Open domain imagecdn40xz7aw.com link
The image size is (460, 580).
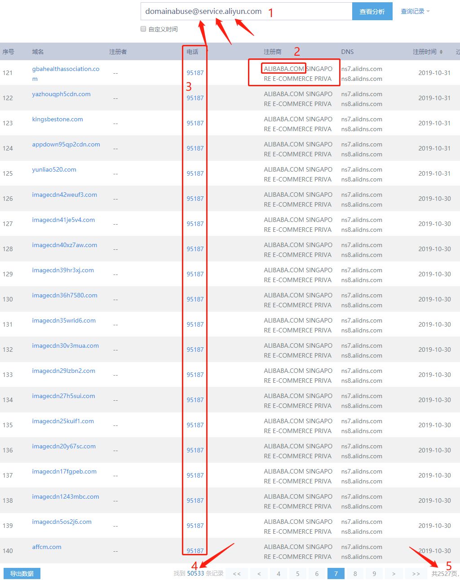pyautogui.click(x=64, y=245)
